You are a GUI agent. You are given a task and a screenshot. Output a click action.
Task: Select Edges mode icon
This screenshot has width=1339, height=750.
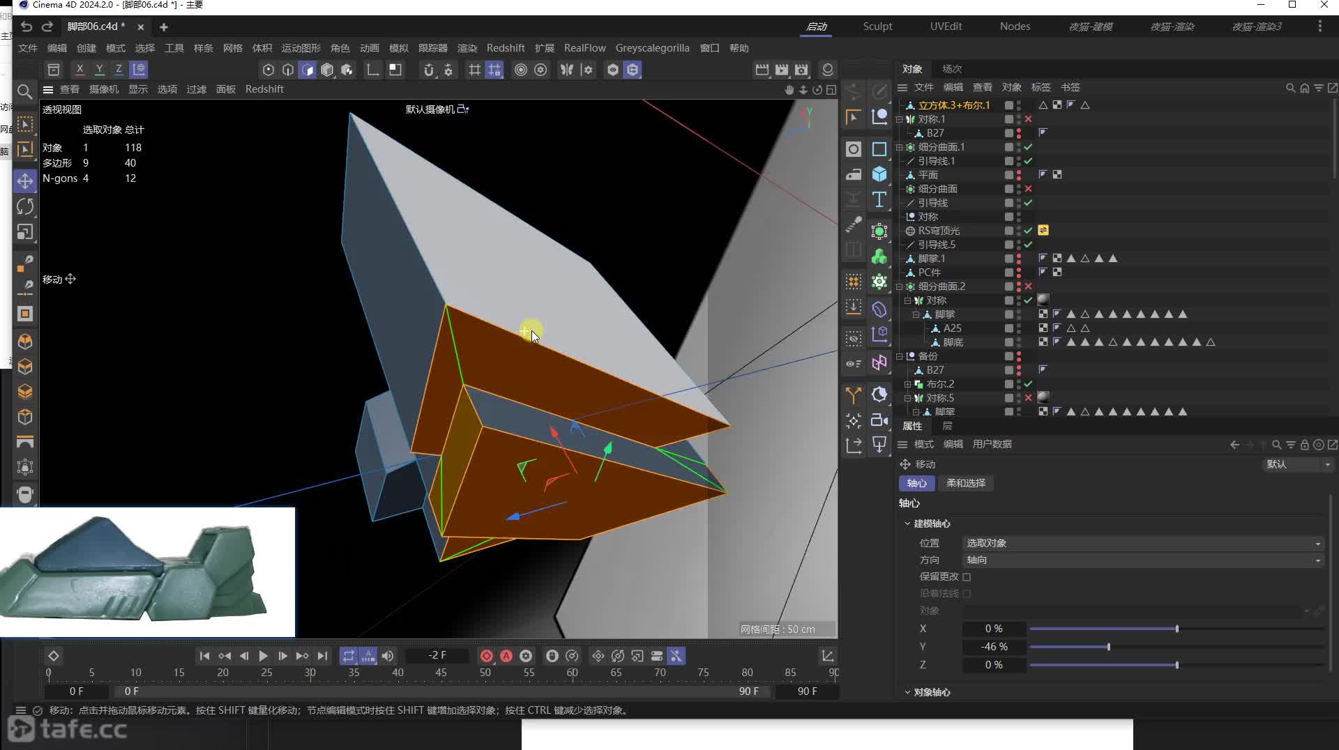point(288,70)
